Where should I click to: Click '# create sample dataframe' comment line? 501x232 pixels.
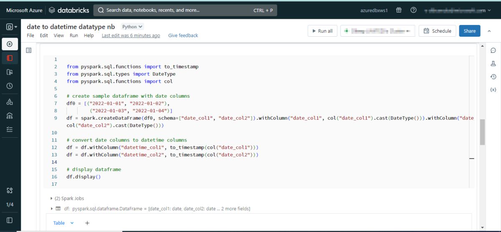128,96
